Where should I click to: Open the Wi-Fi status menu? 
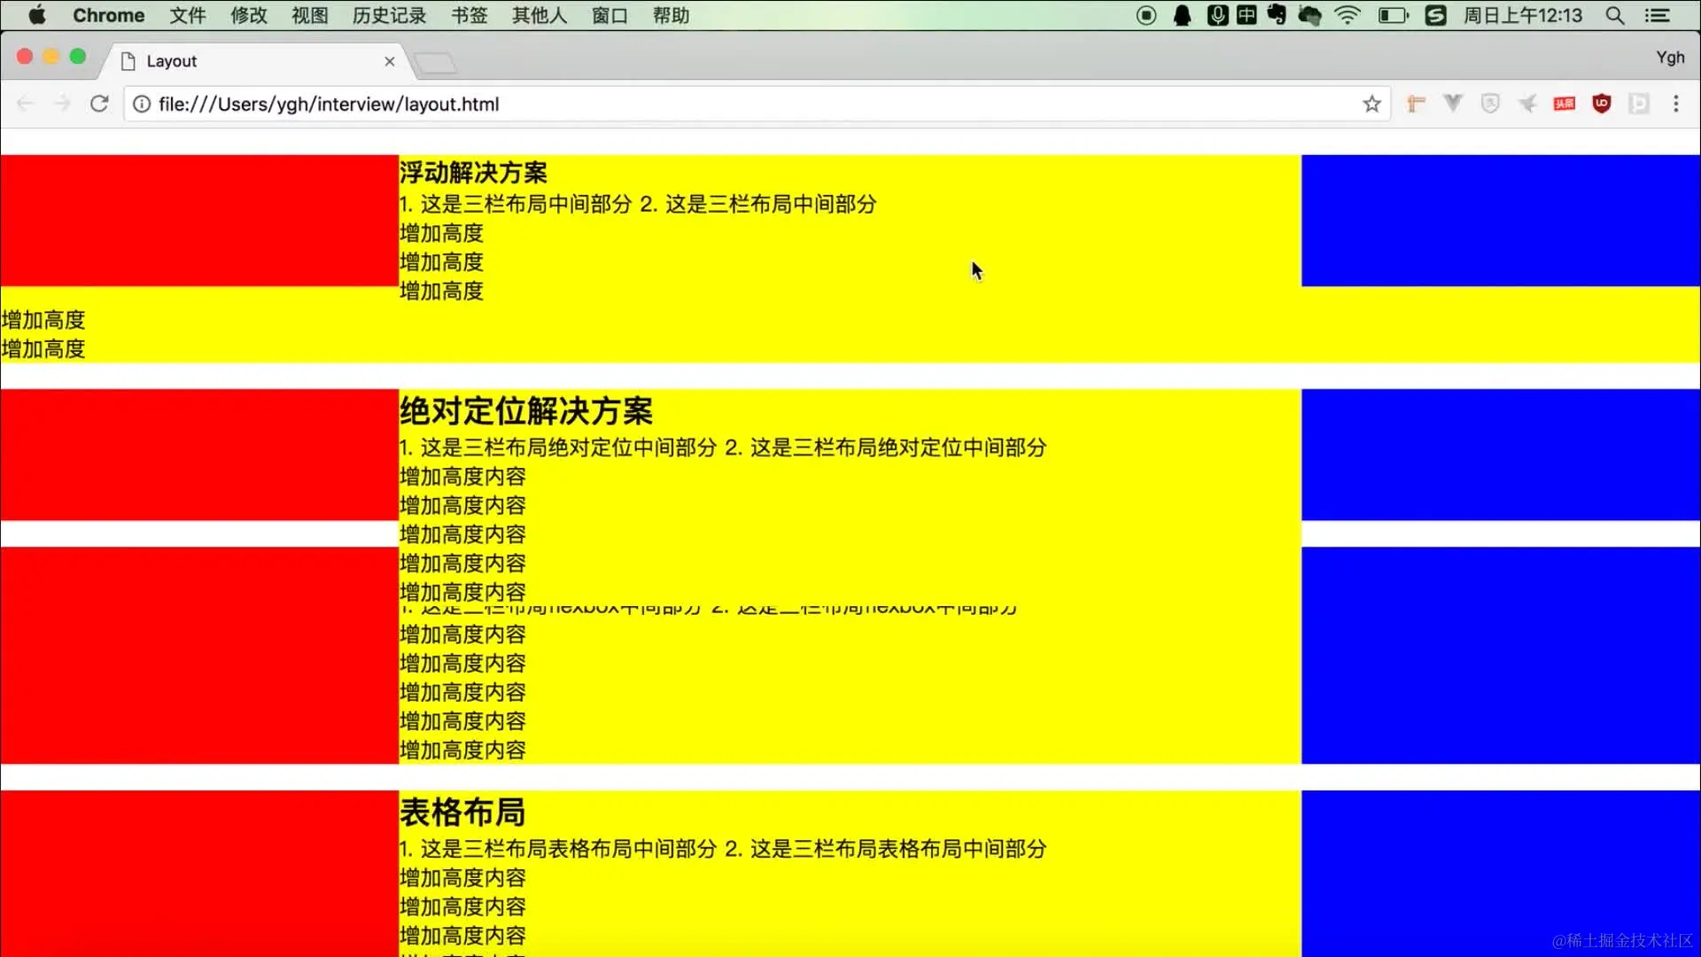[1347, 15]
